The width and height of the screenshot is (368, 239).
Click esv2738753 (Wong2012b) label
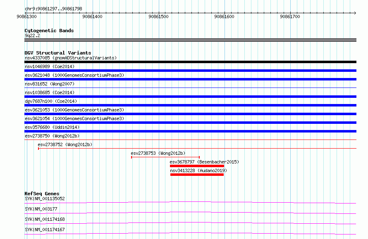[x=158, y=153]
